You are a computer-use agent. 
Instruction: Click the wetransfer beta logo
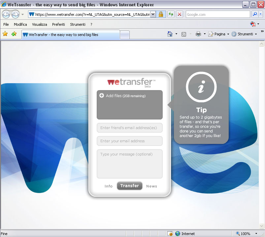[131, 83]
